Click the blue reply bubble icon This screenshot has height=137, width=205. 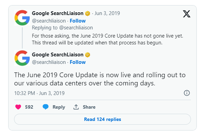[46, 107]
